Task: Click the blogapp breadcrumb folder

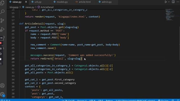Action: [14, 7]
